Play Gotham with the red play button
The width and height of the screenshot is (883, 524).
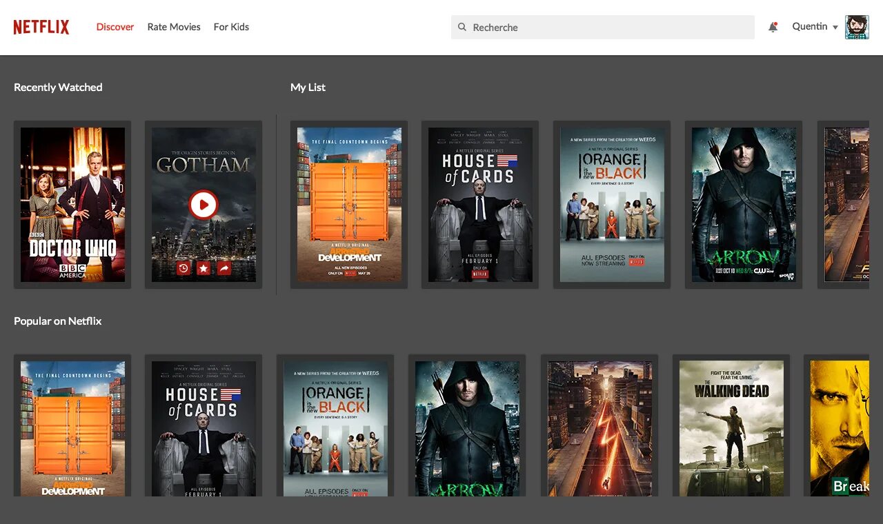204,205
